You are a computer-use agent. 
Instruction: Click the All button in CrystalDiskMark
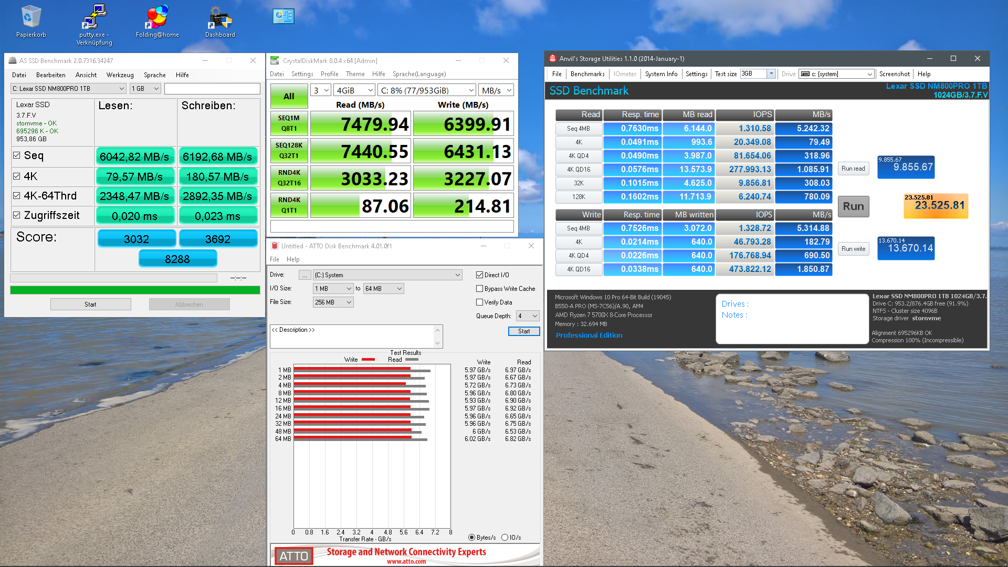pyautogui.click(x=289, y=96)
